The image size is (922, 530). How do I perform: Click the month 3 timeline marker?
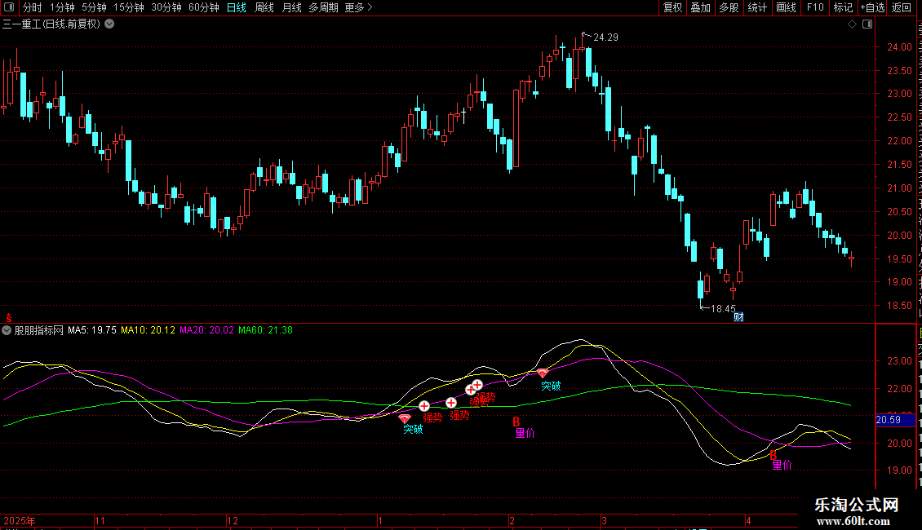click(x=603, y=520)
